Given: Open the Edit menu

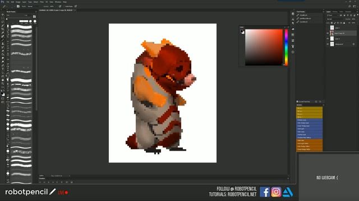Looking at the screenshot, I should pyautogui.click(x=12, y=2).
